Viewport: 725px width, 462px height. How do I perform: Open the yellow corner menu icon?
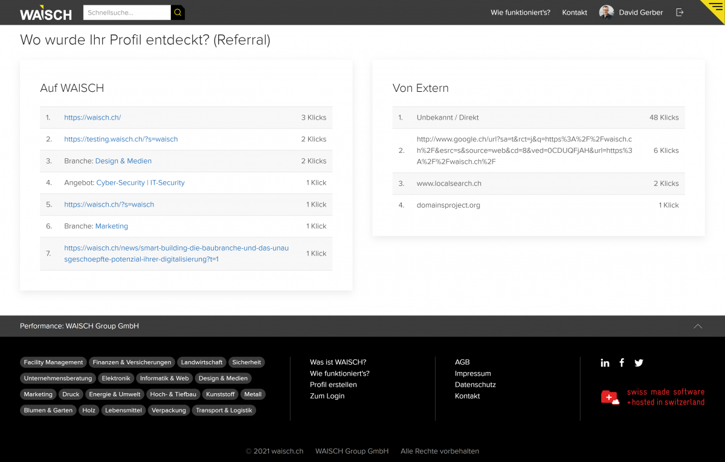[716, 8]
